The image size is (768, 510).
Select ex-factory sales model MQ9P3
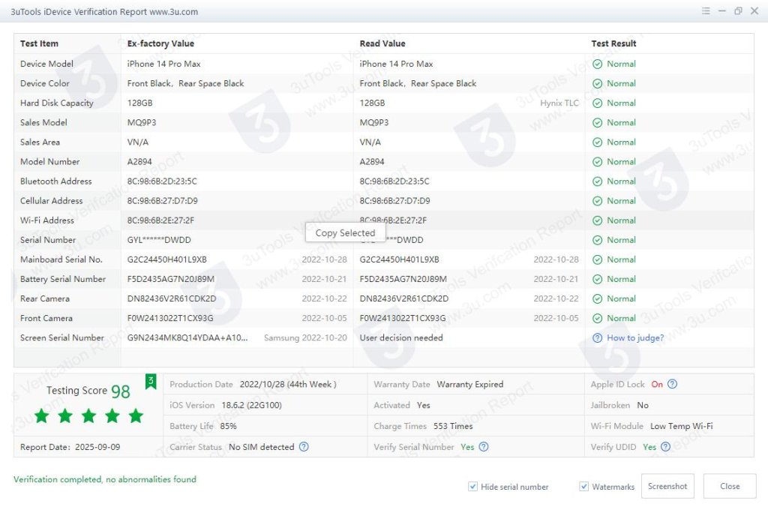tap(142, 122)
